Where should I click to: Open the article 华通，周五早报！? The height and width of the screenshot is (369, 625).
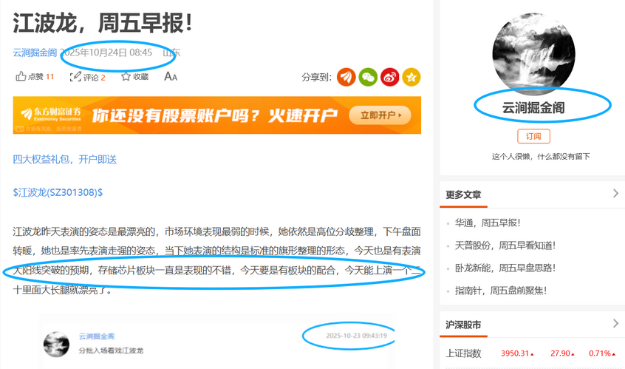pos(488,223)
